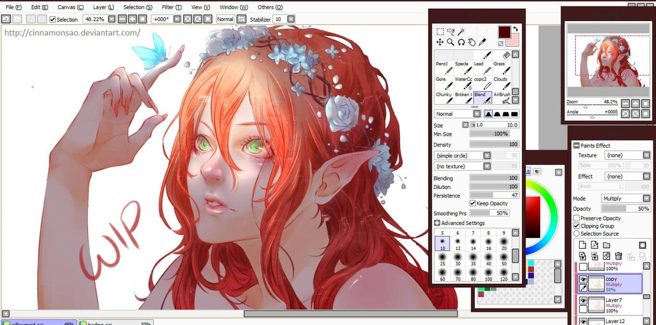Choose the Lead brush preset

(482, 67)
